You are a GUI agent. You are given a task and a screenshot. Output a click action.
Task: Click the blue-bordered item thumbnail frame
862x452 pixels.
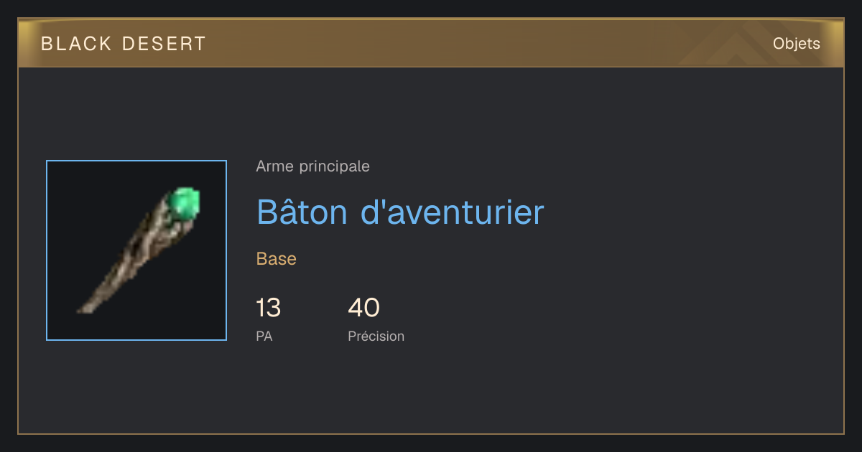(136, 250)
